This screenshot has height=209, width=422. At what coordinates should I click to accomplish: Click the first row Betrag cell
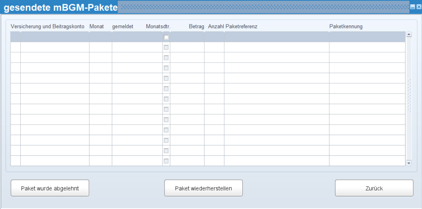coord(187,37)
